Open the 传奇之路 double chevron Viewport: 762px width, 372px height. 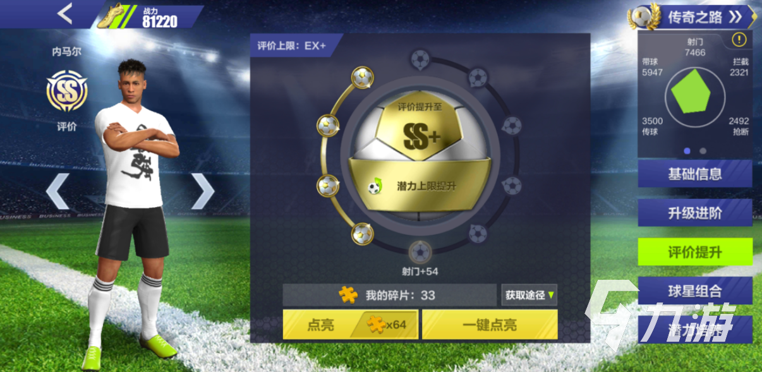click(735, 17)
